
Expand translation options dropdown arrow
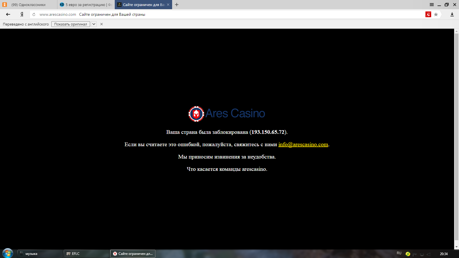pos(94,24)
